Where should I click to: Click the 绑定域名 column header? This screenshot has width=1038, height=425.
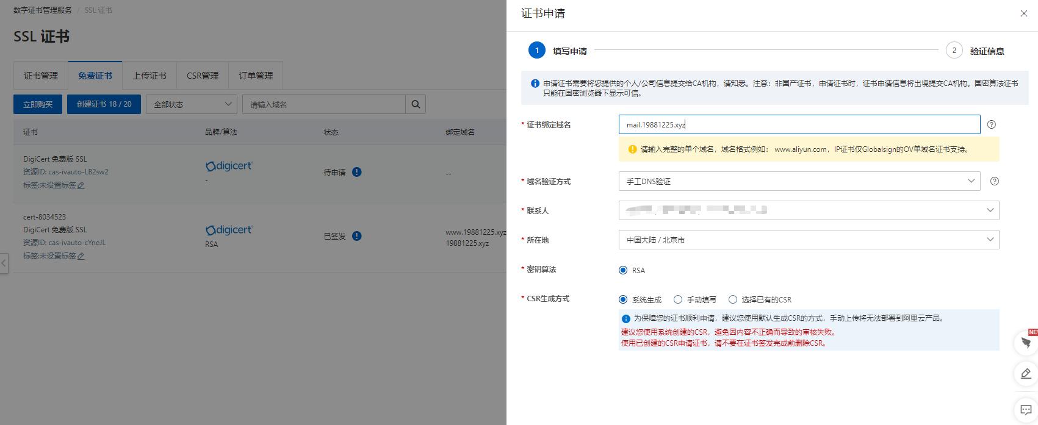click(x=460, y=132)
